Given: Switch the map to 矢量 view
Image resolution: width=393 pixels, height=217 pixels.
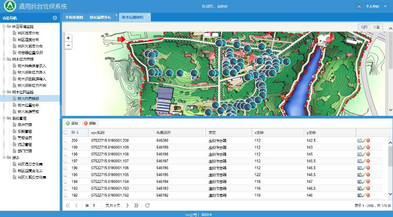Looking at the screenshot, I should [376, 27].
